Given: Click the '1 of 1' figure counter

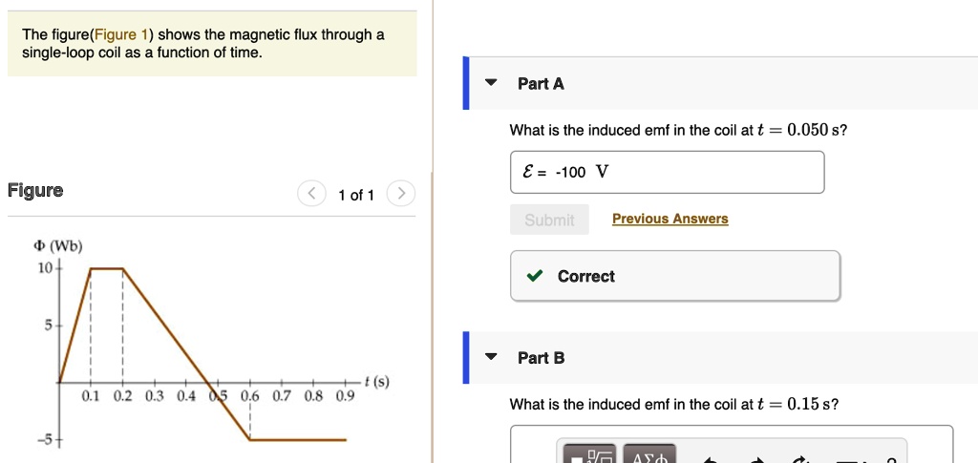Looking at the screenshot, I should click(x=356, y=195).
